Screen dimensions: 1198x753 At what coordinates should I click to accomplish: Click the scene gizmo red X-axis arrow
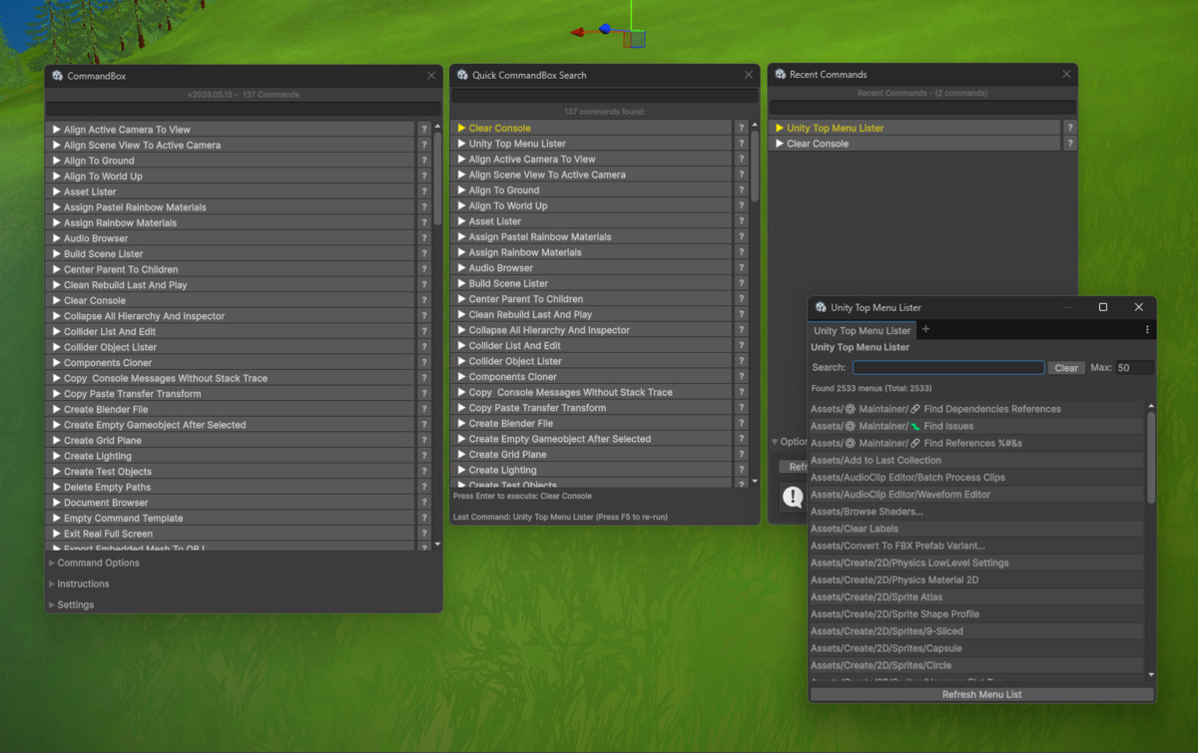pos(578,32)
